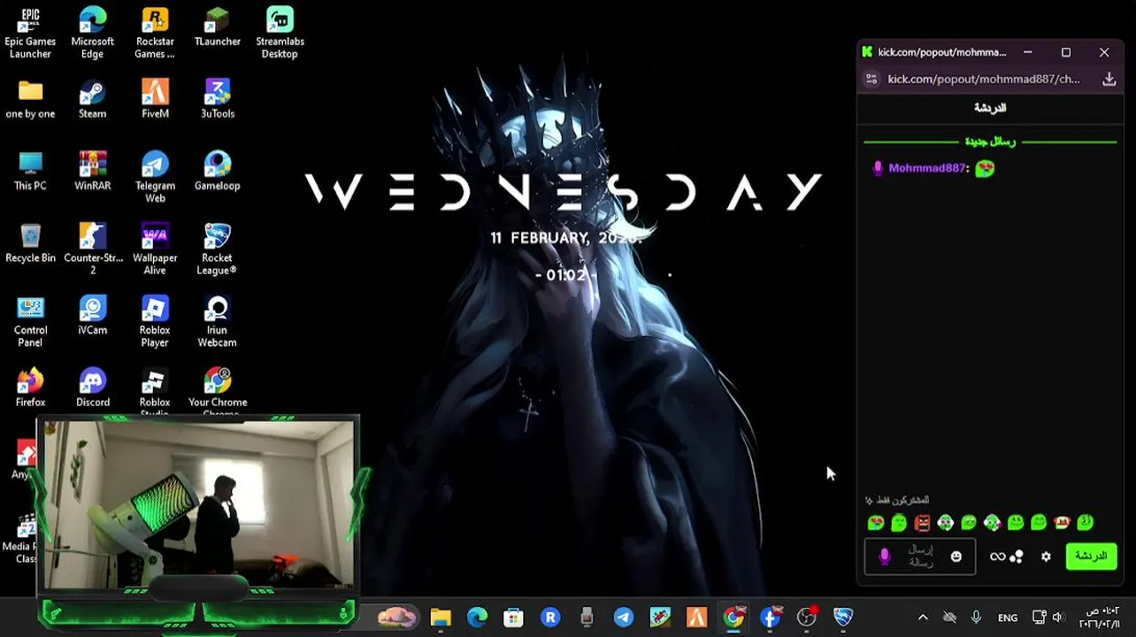Select the Iriun Webcam desktop icon
The width and height of the screenshot is (1136, 637).
(218, 321)
